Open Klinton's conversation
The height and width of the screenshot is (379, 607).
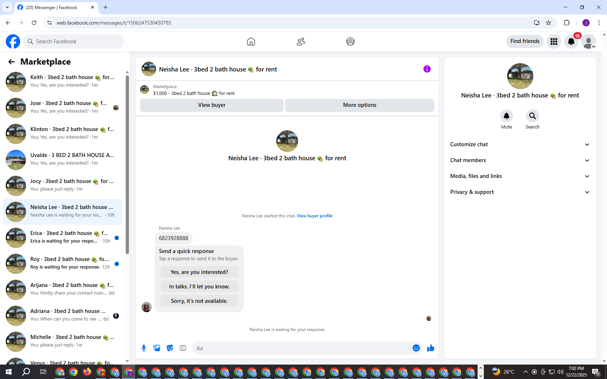coord(62,134)
